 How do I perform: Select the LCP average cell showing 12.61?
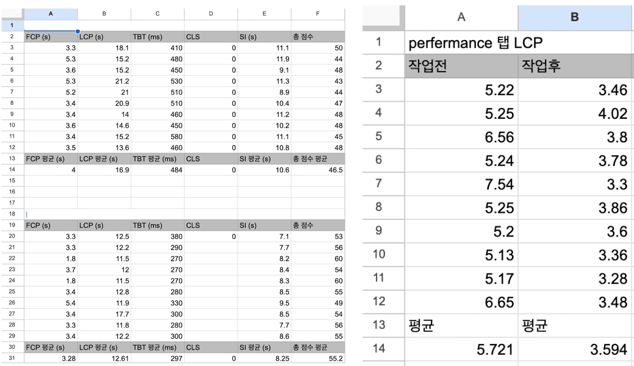pos(104,358)
